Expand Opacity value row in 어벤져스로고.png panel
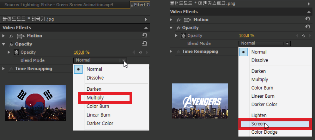 pyautogui.click(x=176, y=35)
